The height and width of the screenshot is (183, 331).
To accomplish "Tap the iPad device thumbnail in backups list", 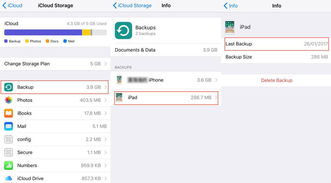I will (x=119, y=97).
